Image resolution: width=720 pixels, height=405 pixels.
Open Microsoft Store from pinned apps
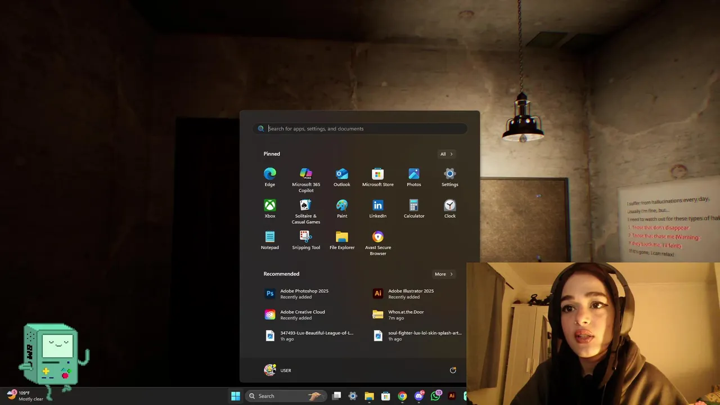pos(378,177)
